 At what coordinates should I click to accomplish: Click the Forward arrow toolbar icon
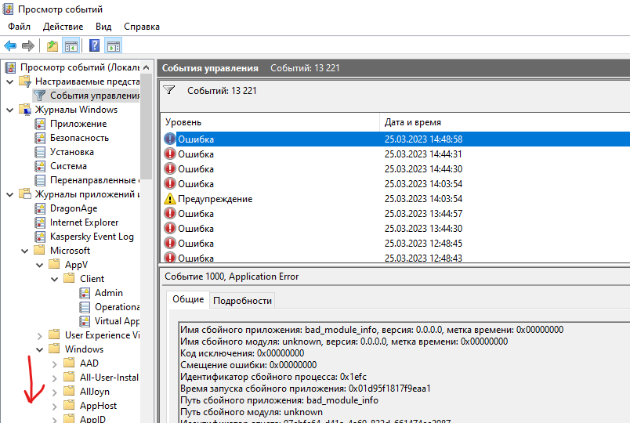27,45
